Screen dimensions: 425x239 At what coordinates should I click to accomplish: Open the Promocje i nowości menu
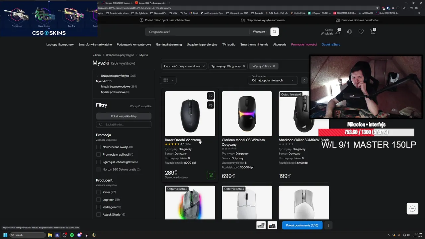(x=304, y=44)
